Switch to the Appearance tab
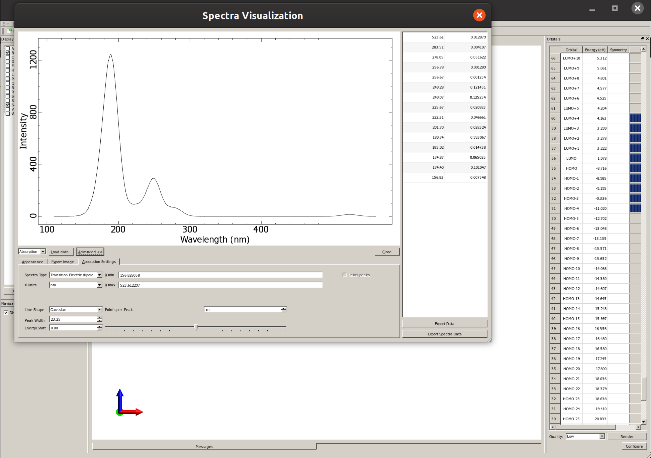 32,262
